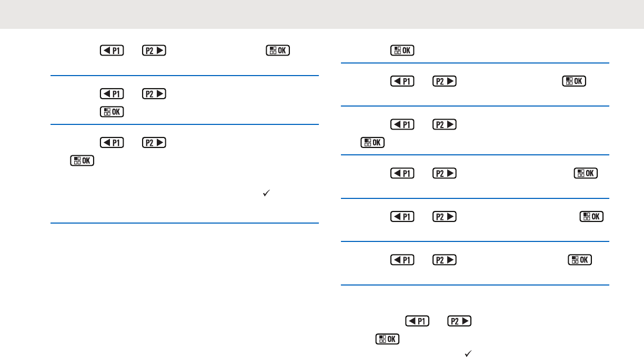Viewport: 644px width, 359px height.
Task: Click the OK icon ending the fourth right-column row
Action: [586, 174]
